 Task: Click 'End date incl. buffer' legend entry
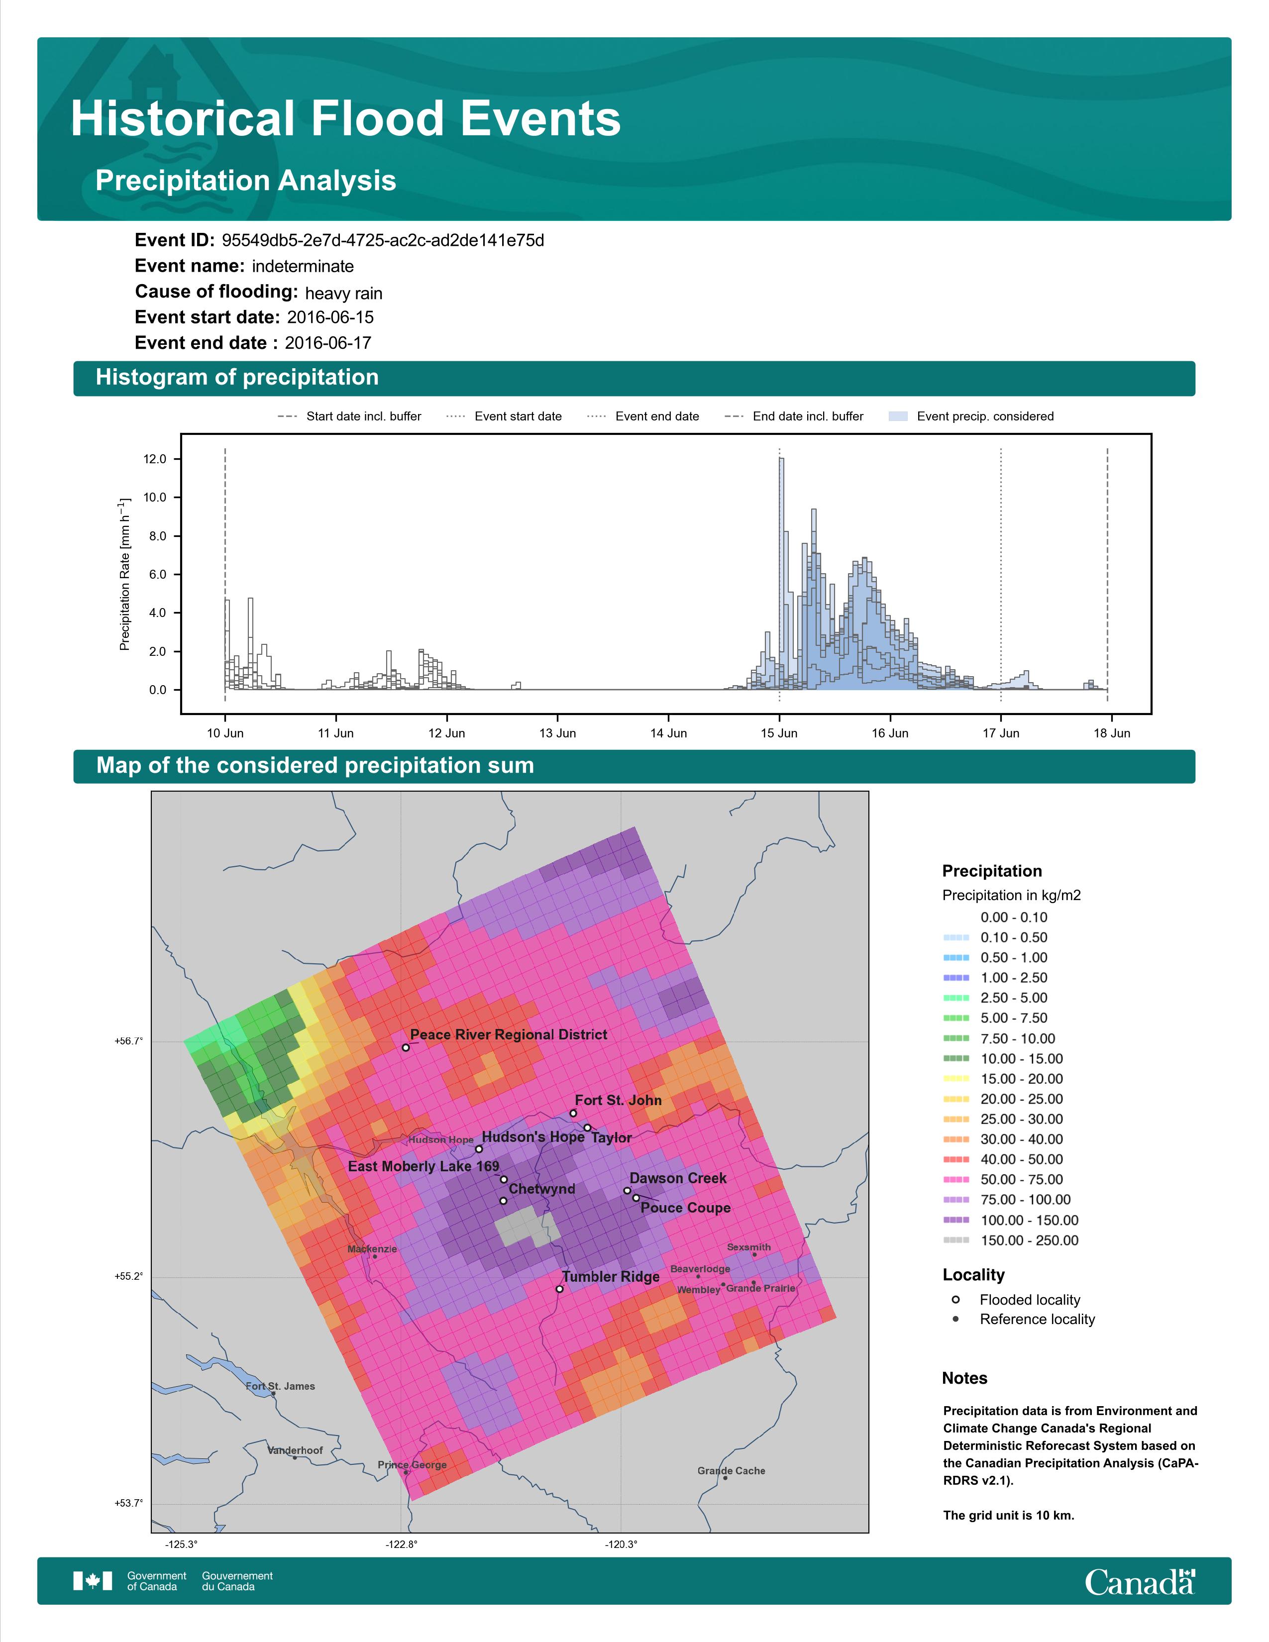794,416
